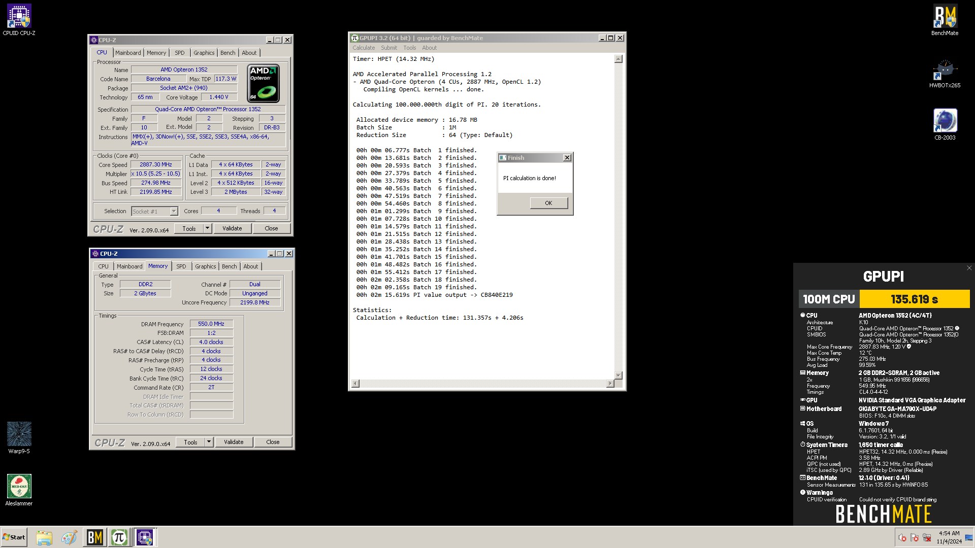Screen dimensions: 975x548
Task: Click Tools button in bottom CPU-Z window
Action: 190,442
